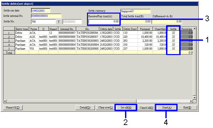213x128 pixels.
Task: Tick the Settle checkbox in row 4
Action: tap(173, 44)
